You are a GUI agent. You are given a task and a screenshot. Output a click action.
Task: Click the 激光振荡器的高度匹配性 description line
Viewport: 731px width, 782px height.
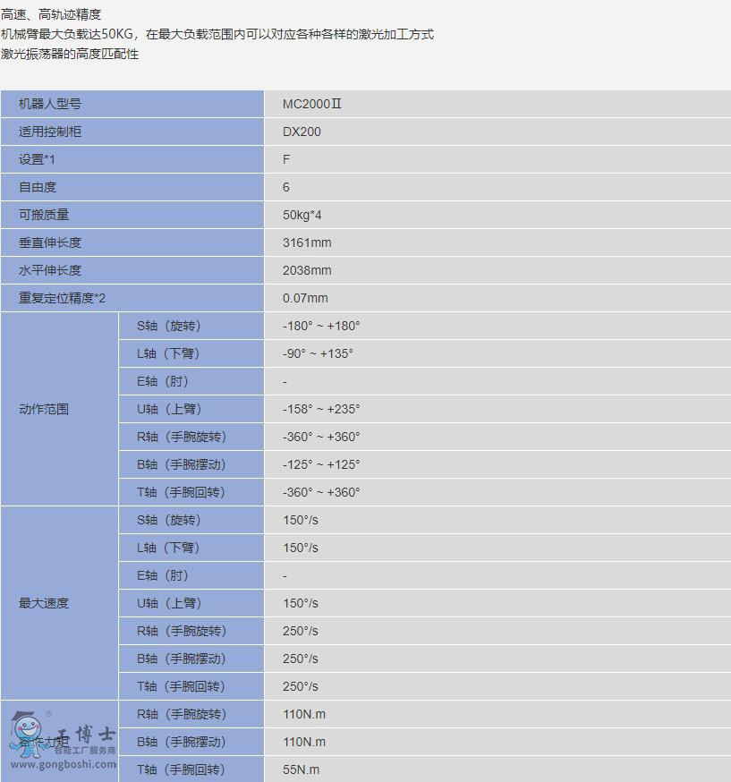coord(70,54)
